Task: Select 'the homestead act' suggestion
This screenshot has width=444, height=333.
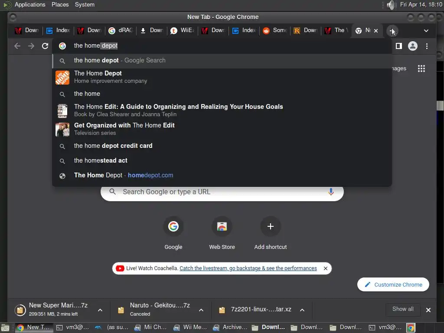Action: 222,160
